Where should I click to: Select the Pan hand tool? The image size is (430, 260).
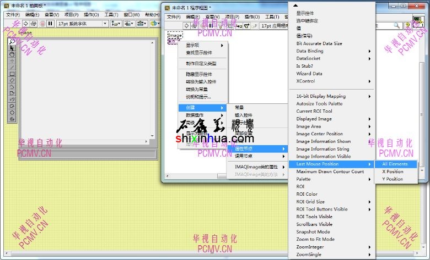tap(12, 54)
